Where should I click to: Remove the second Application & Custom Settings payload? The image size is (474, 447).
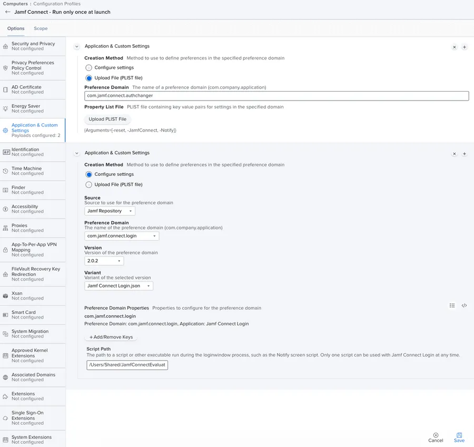point(455,154)
